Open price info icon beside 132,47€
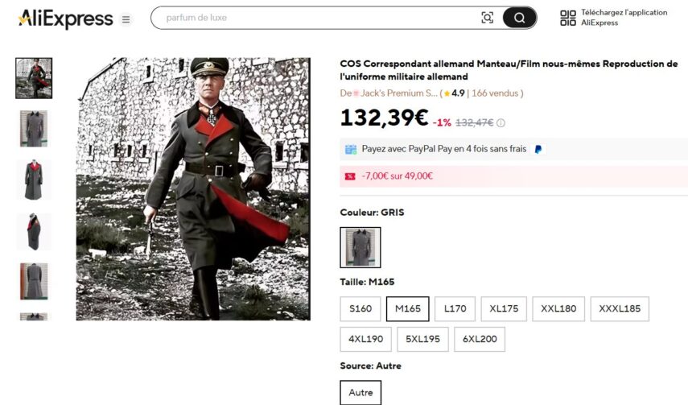The image size is (688, 405). click(x=501, y=123)
